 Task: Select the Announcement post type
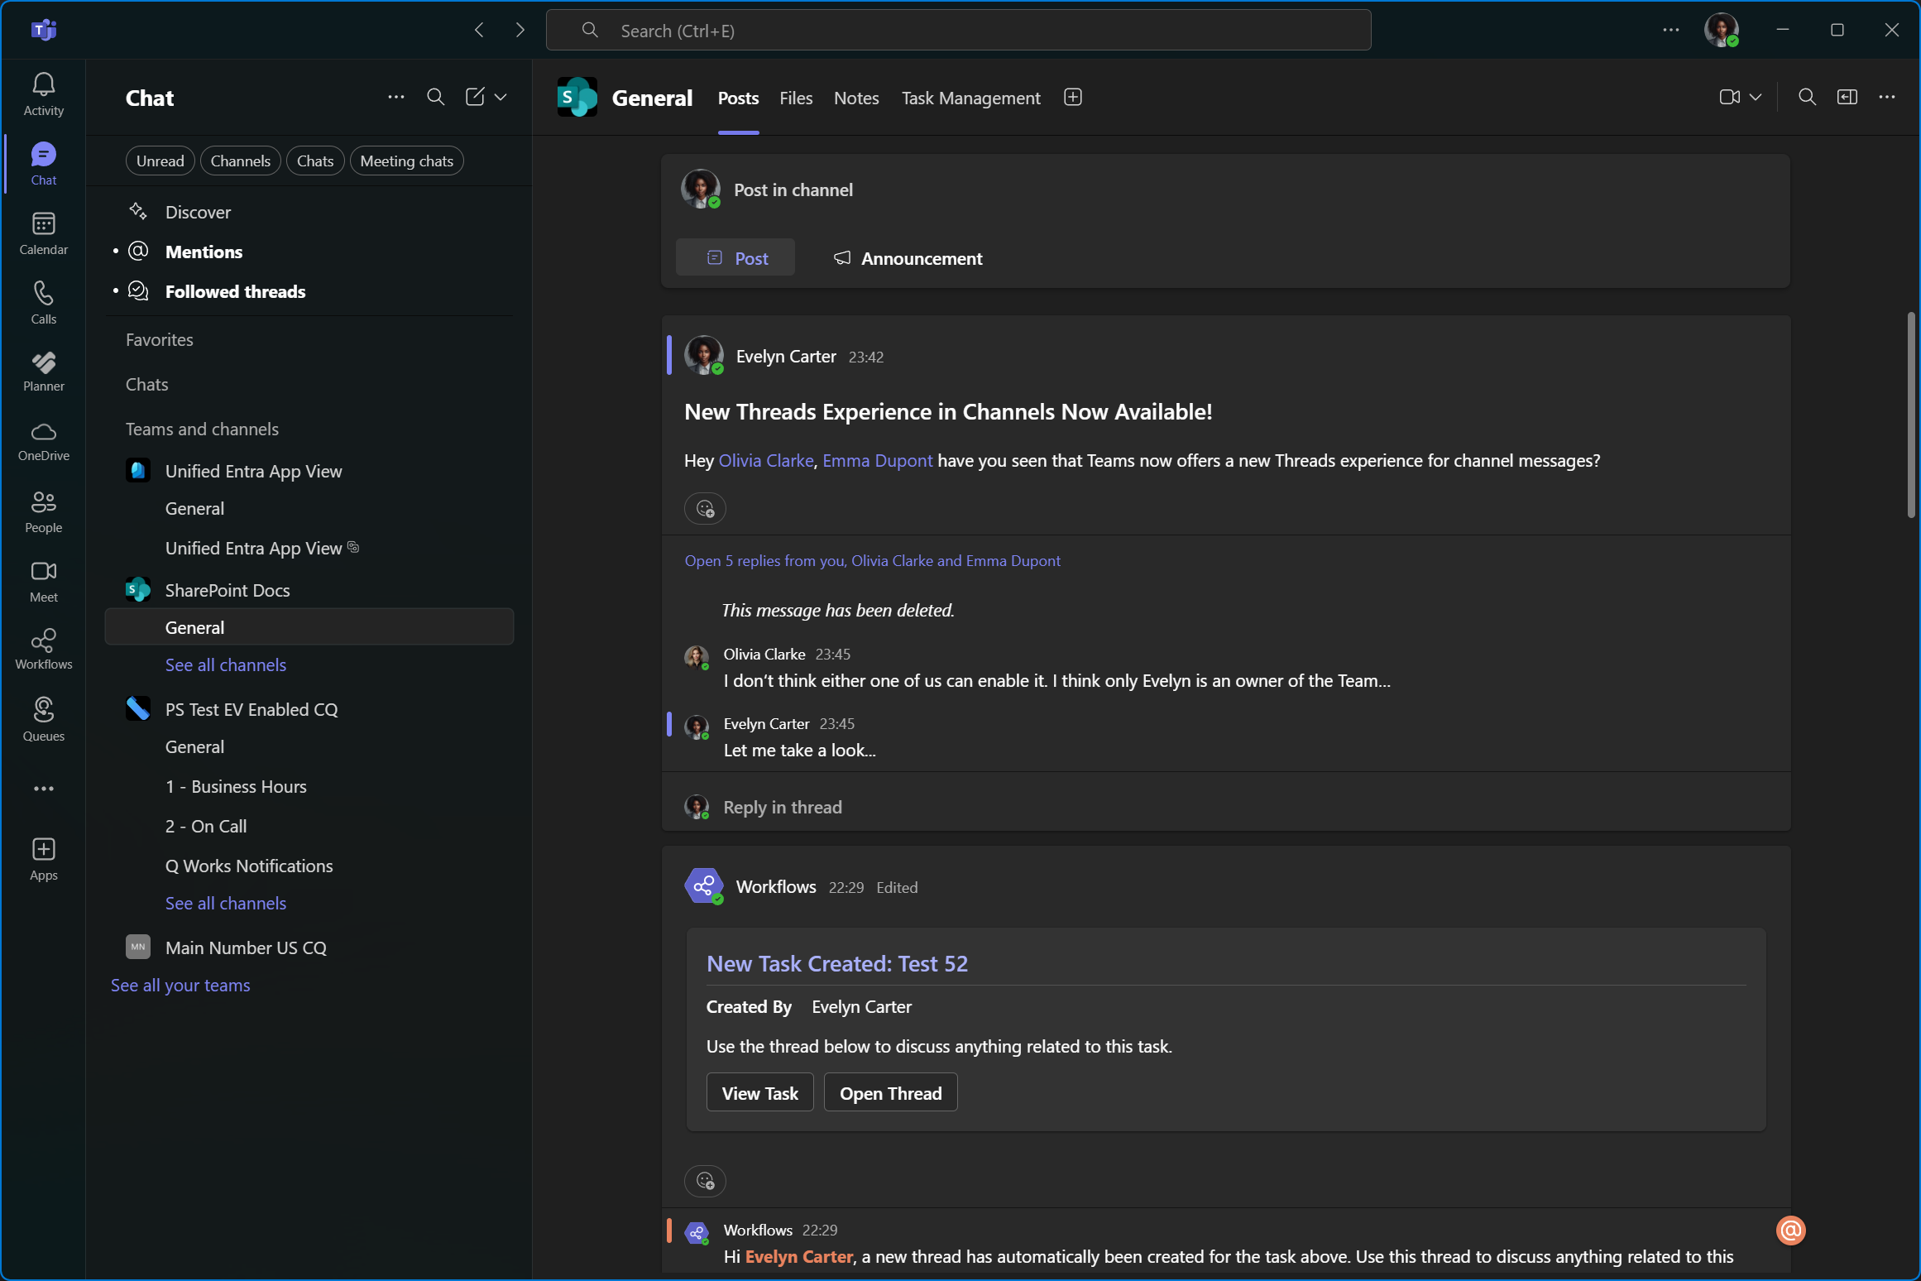tap(908, 258)
